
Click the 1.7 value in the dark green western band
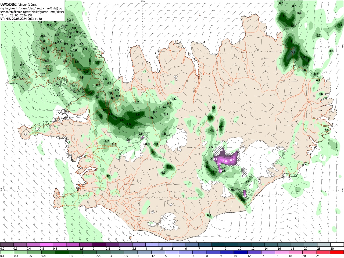(115, 119)
